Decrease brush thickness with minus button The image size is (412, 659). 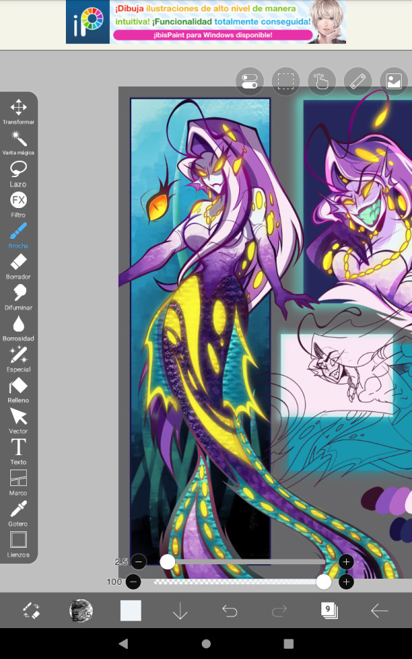(139, 562)
